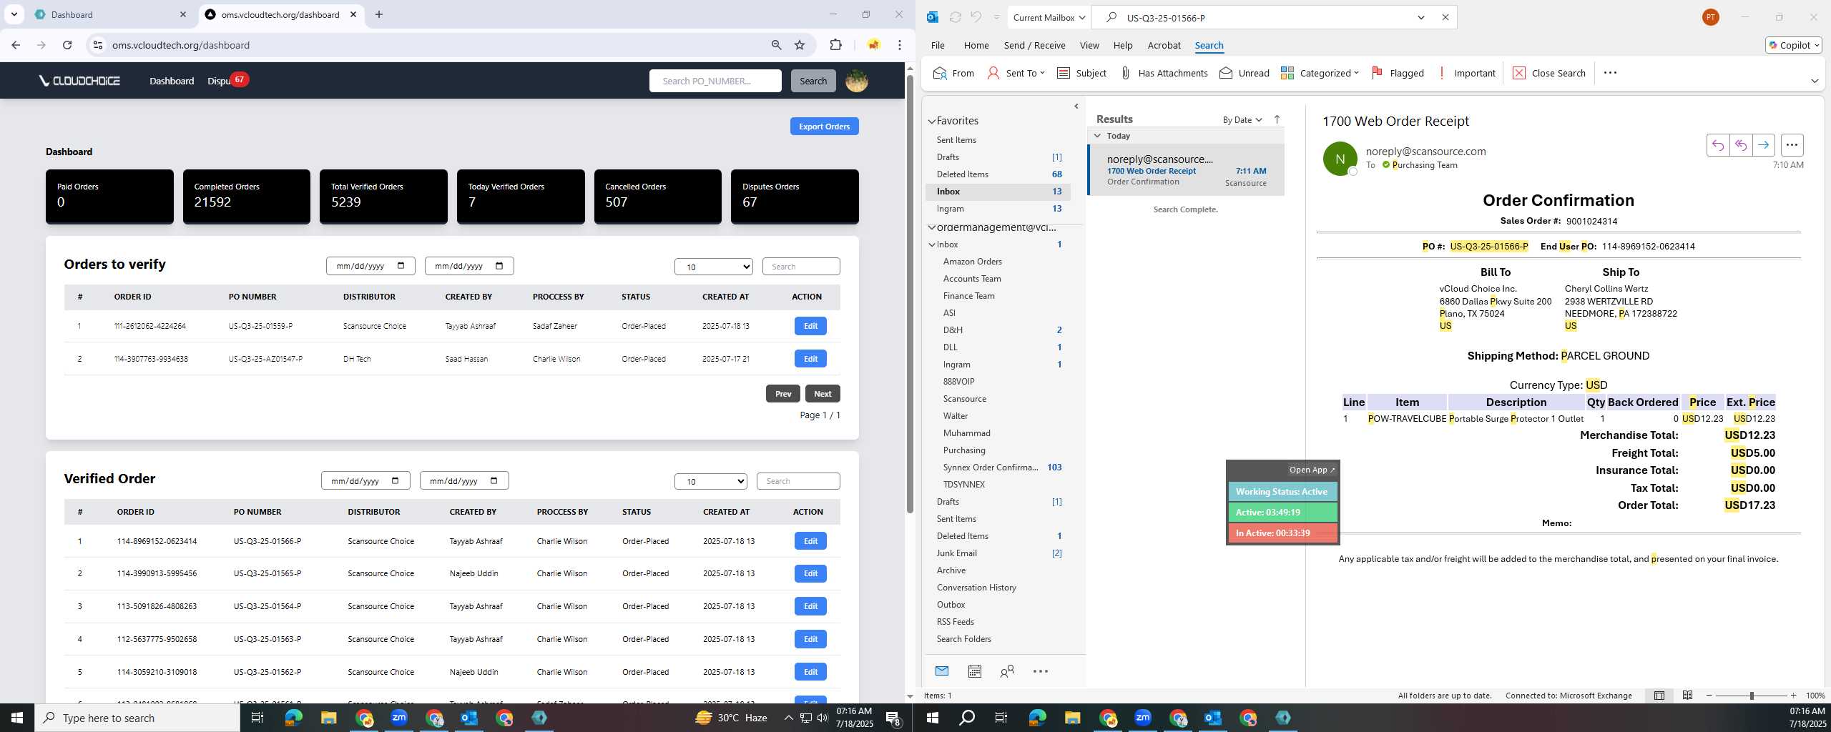Adjust the Outlook zoom slider
The width and height of the screenshot is (1831, 732).
(1751, 696)
